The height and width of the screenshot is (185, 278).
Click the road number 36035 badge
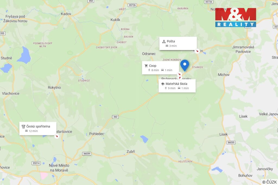pos(231,142)
